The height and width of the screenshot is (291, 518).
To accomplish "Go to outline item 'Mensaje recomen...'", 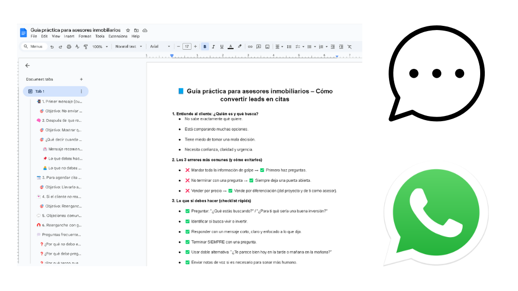I will pyautogui.click(x=63, y=149).
